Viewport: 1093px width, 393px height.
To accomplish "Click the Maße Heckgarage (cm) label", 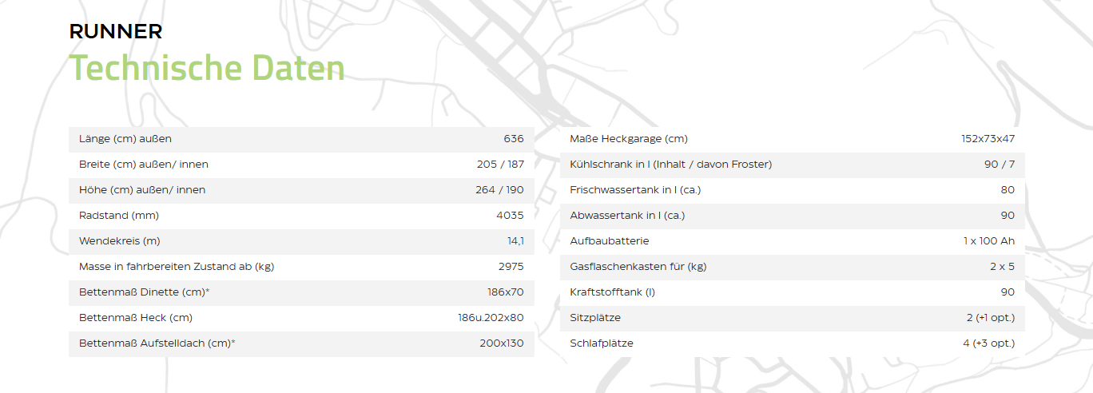I will [x=629, y=139].
